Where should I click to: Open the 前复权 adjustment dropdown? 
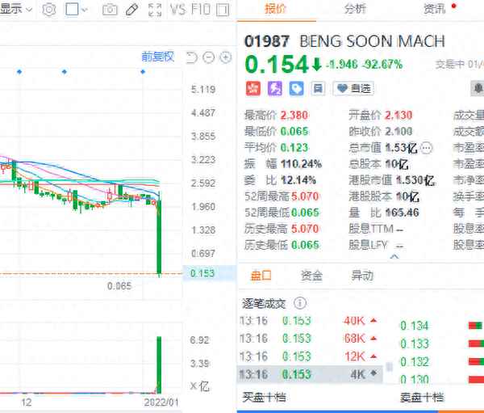[x=158, y=57]
